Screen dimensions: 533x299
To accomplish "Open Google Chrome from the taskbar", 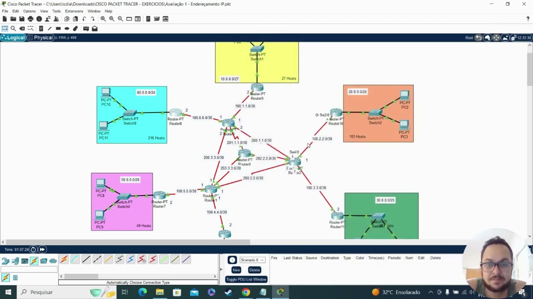I will pyautogui.click(x=246, y=292).
